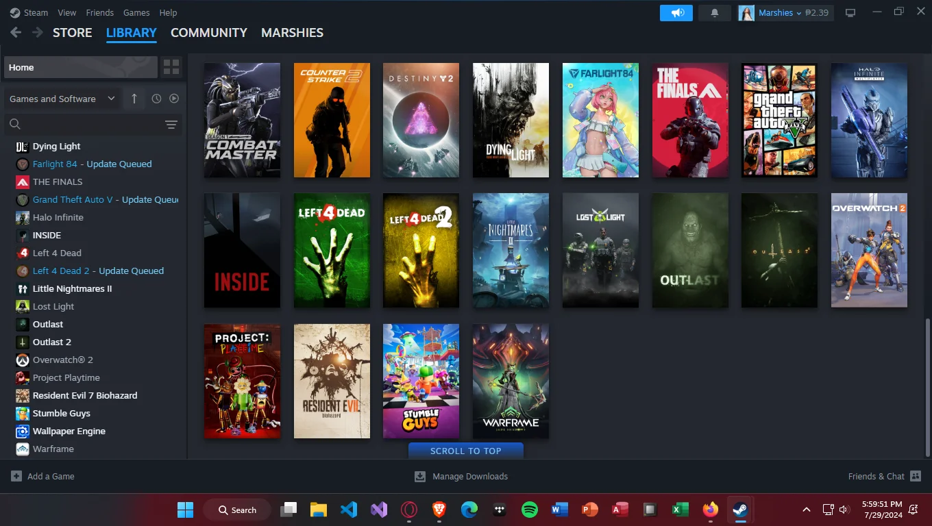Go forward with the right arrow
The width and height of the screenshot is (932, 526).
pyautogui.click(x=38, y=32)
